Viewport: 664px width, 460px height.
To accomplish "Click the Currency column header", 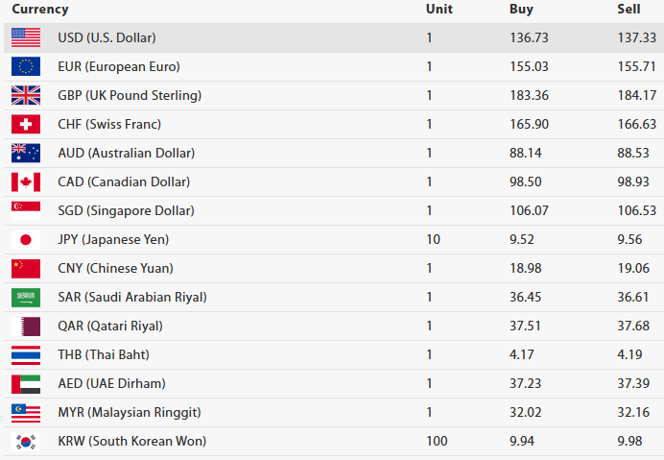I will (40, 10).
